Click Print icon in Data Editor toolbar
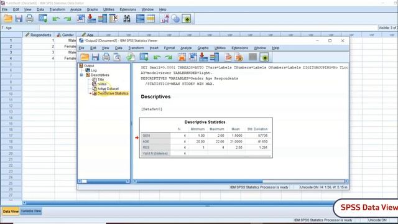The image size is (398, 224). click(x=29, y=19)
